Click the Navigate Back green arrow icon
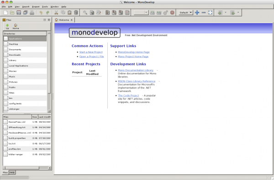This screenshot has width=274, height=180. coord(220,13)
